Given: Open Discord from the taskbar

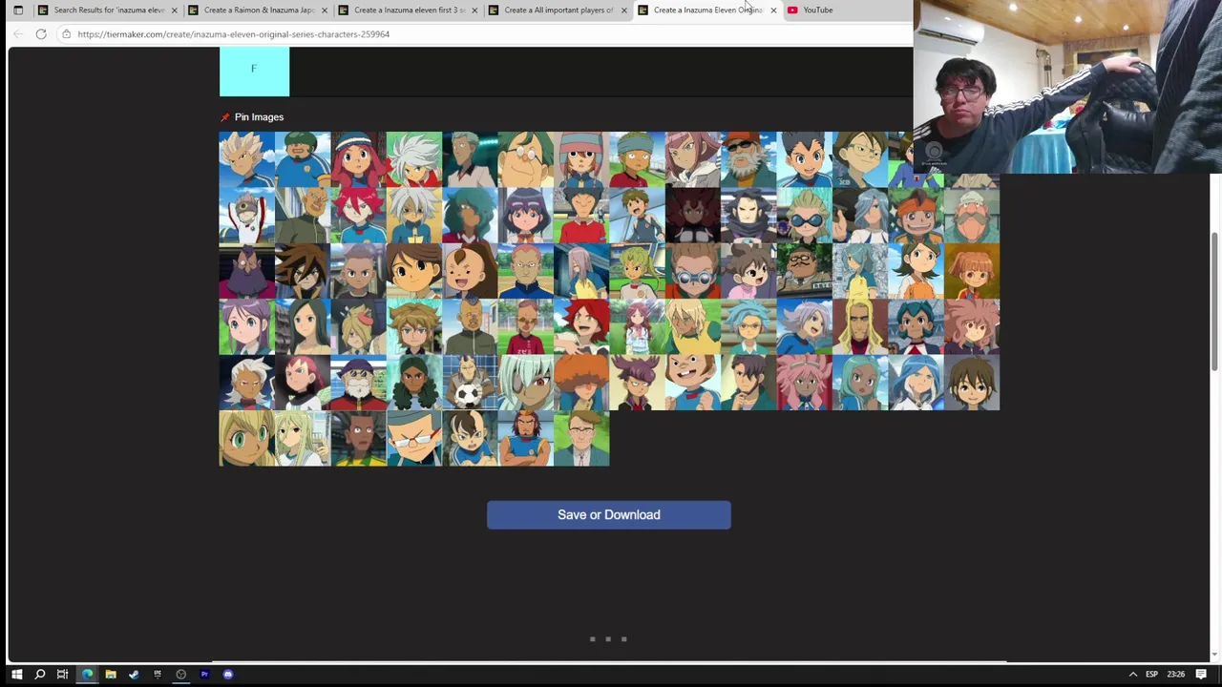Looking at the screenshot, I should [228, 675].
